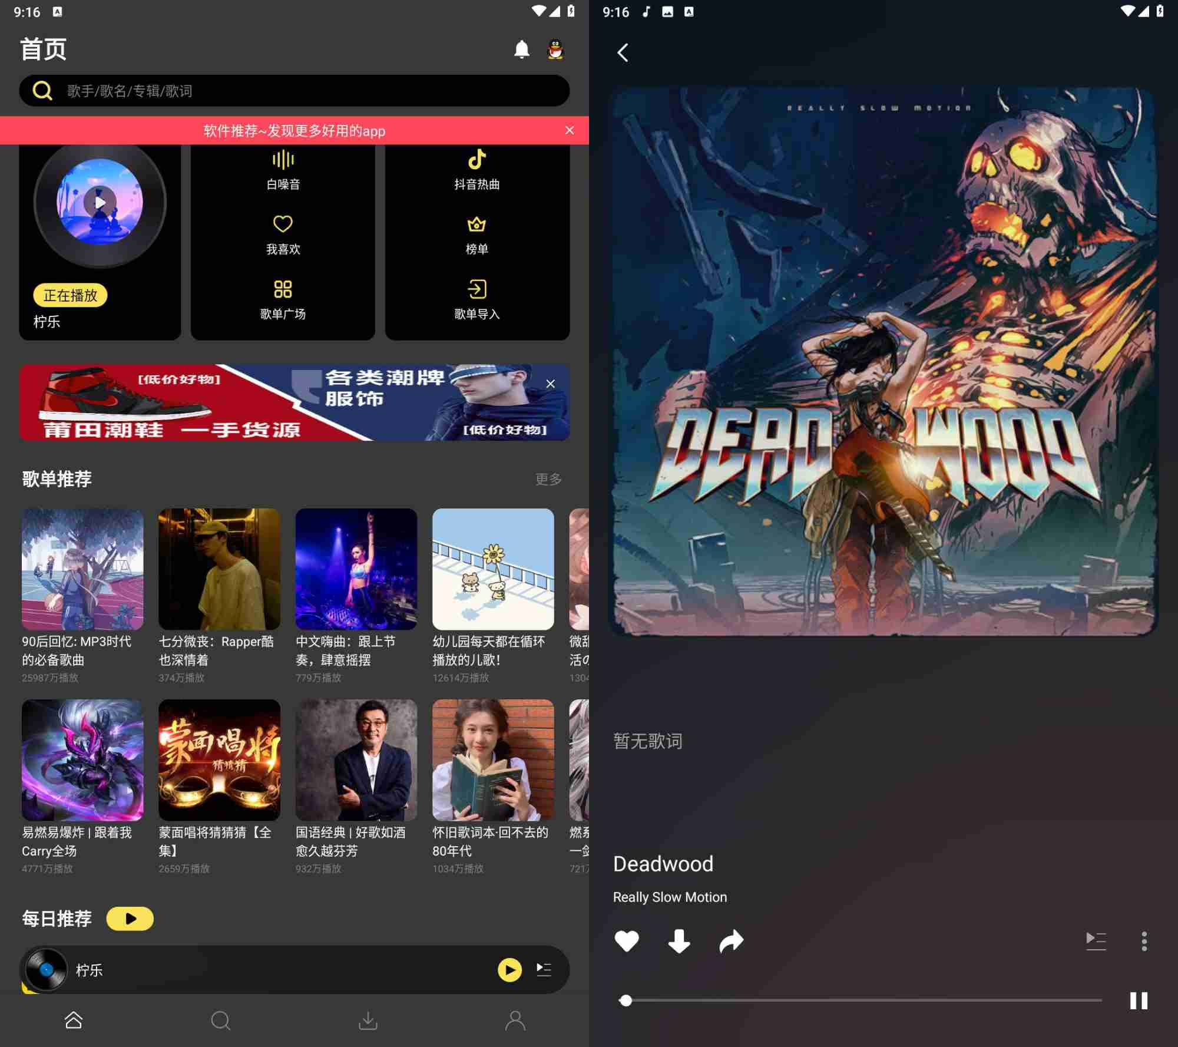Image resolution: width=1178 pixels, height=1047 pixels.
Task: Close the red 软件推荐 banner
Action: (569, 130)
